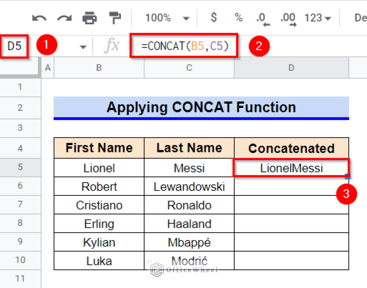Click the Concatenated header cell
This screenshot has height=288, width=367.
pyautogui.click(x=291, y=148)
